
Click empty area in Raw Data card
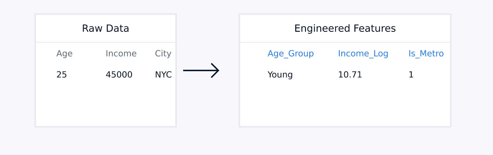point(105,103)
